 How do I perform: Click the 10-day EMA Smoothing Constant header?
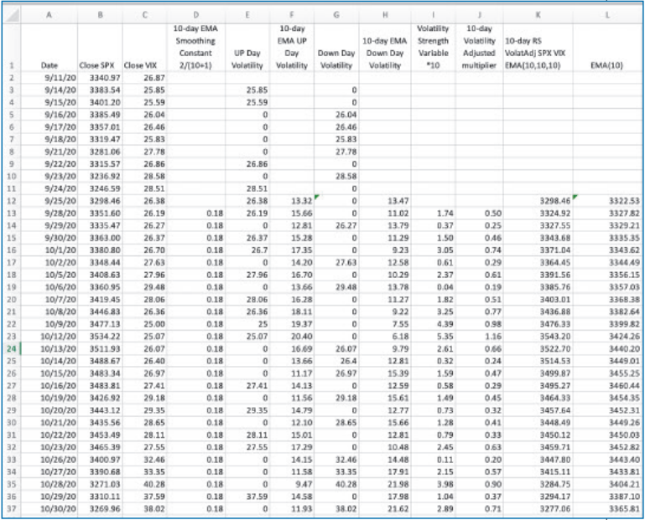[x=196, y=46]
